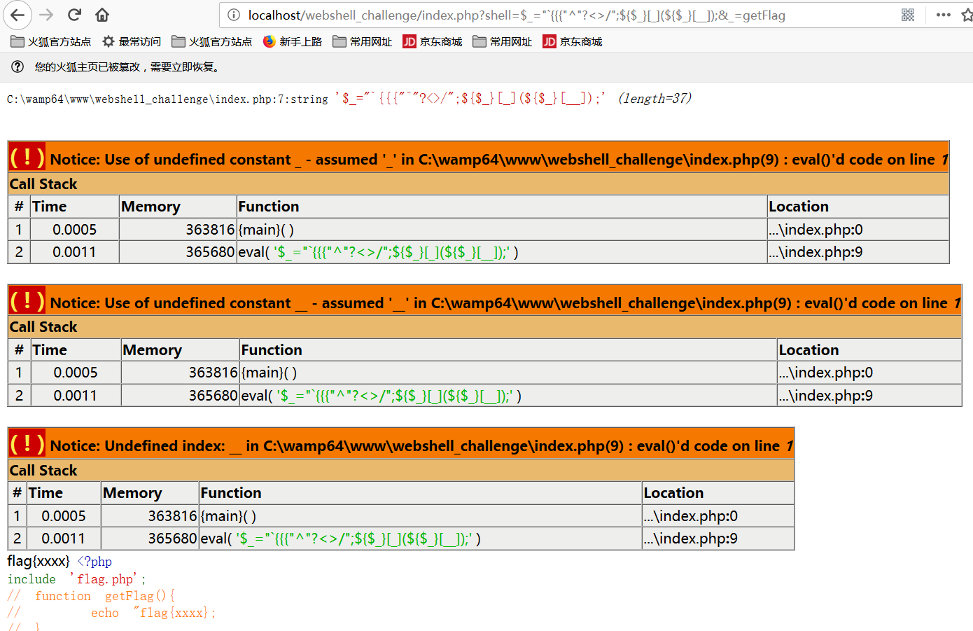This screenshot has height=631, width=973.
Task: Open 最常访问 bookmarks gear item
Action: 132,42
